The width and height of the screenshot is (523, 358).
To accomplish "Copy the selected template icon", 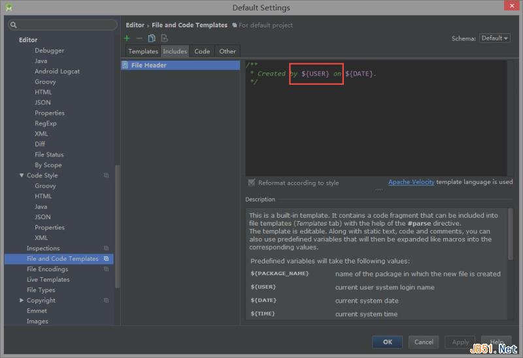I will pyautogui.click(x=152, y=38).
